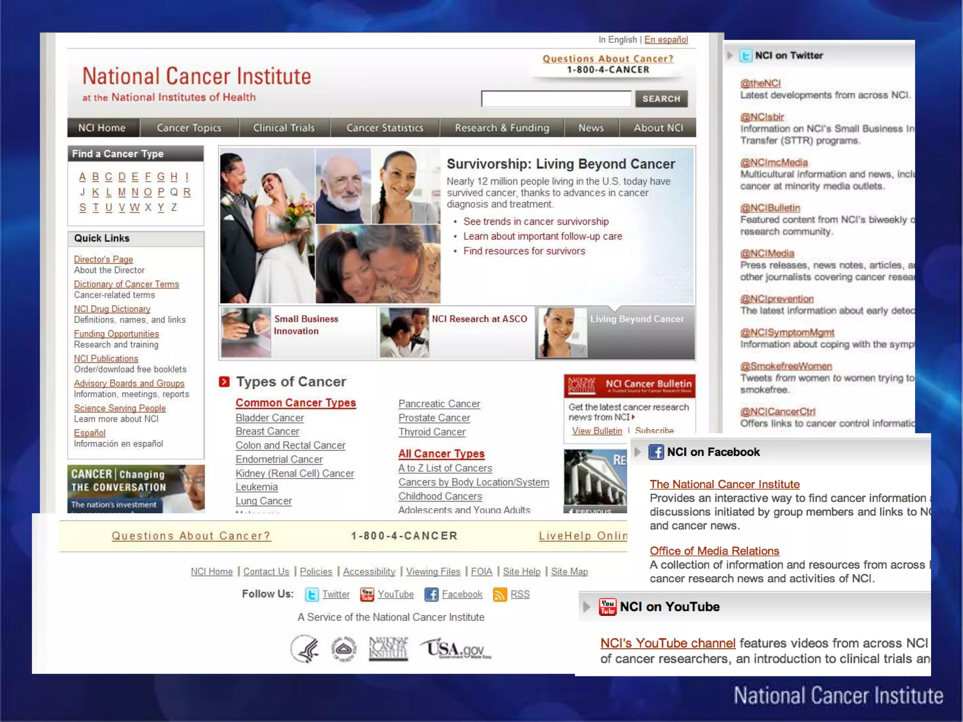The height and width of the screenshot is (722, 963).
Task: Toggle the NCI on YouTube disclosure triangle
Action: pyautogui.click(x=586, y=607)
